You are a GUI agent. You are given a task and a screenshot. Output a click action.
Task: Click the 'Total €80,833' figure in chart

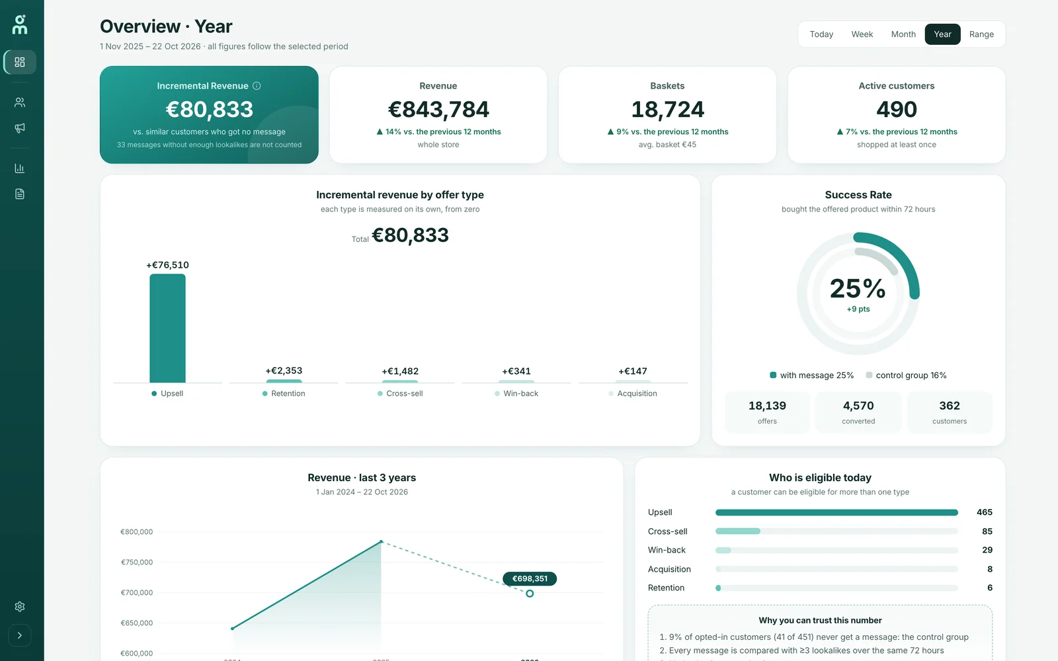point(400,235)
